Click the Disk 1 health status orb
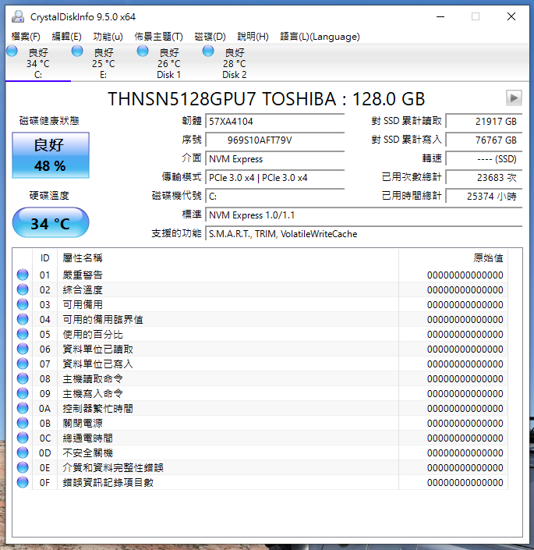Image resolution: width=534 pixels, height=550 pixels. click(x=143, y=51)
